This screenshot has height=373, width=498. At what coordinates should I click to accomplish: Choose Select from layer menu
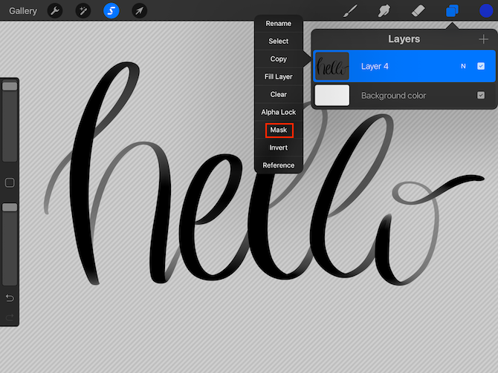pyautogui.click(x=279, y=42)
